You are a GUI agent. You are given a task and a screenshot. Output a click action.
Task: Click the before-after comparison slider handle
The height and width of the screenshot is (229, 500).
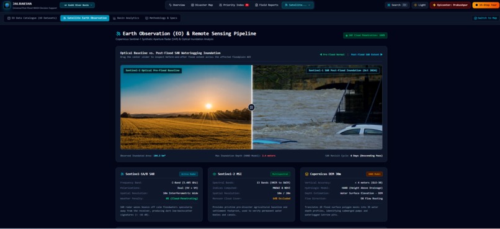click(252, 107)
